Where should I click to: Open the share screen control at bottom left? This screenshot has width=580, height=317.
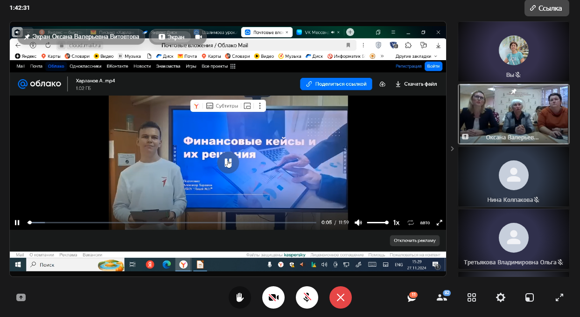[21, 297]
